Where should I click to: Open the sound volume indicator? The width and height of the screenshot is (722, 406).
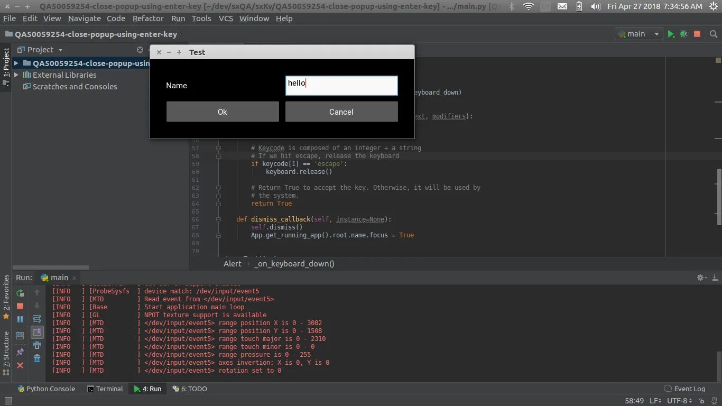tap(596, 6)
